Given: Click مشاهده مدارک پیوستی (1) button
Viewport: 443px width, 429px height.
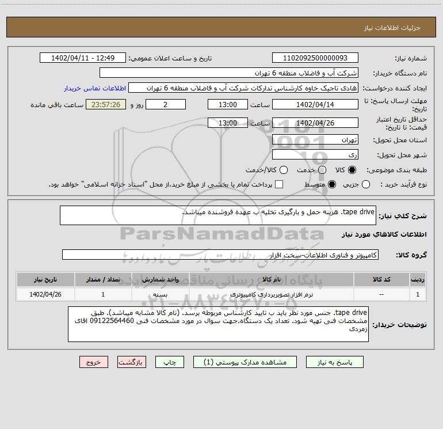Looking at the screenshot, I should (x=245, y=362).
